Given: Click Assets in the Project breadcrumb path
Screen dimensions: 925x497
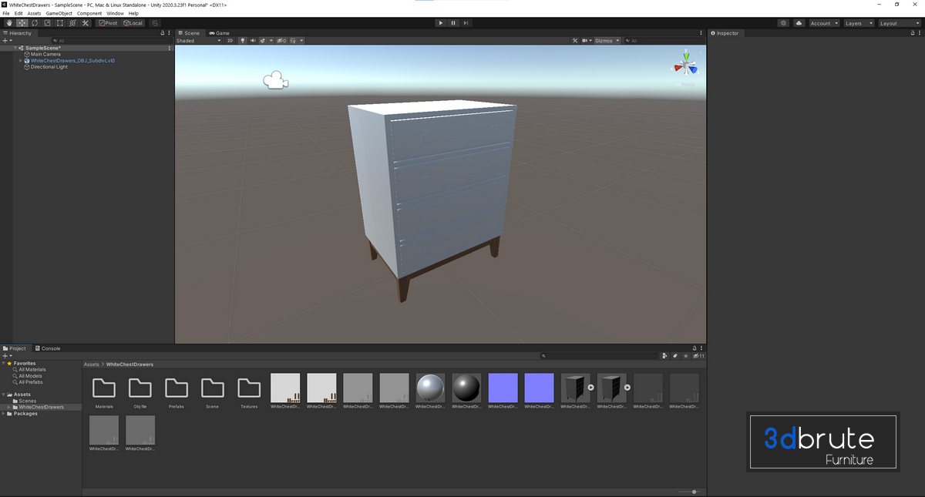Looking at the screenshot, I should click(x=92, y=364).
